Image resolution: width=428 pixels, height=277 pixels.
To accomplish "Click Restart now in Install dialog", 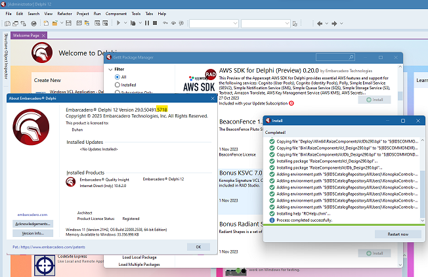I will click(x=398, y=234).
